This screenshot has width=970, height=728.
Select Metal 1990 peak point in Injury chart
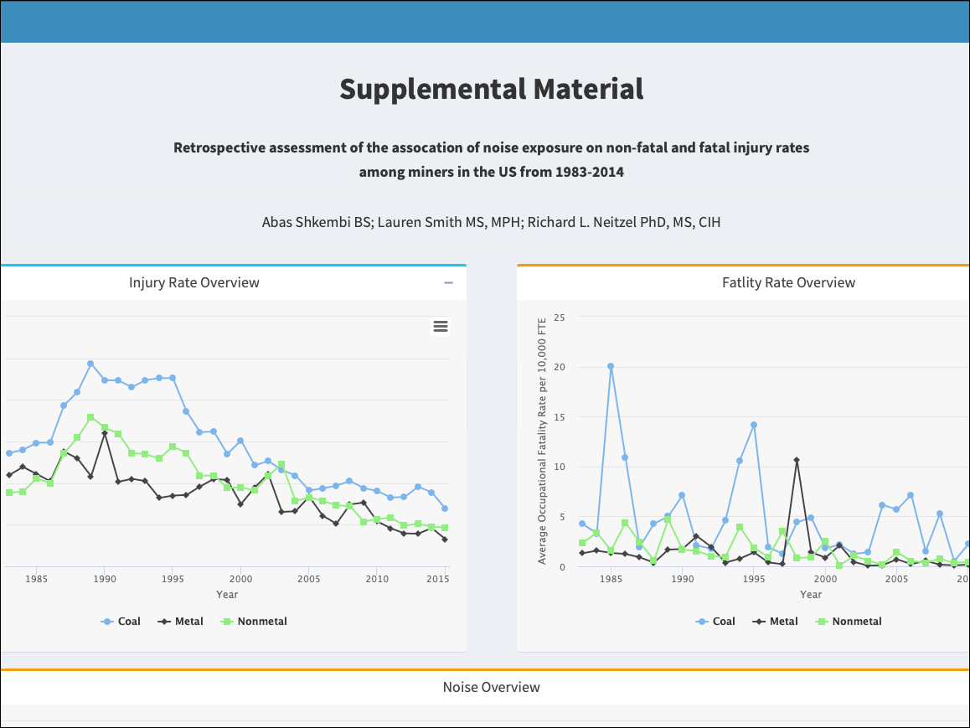click(x=104, y=433)
